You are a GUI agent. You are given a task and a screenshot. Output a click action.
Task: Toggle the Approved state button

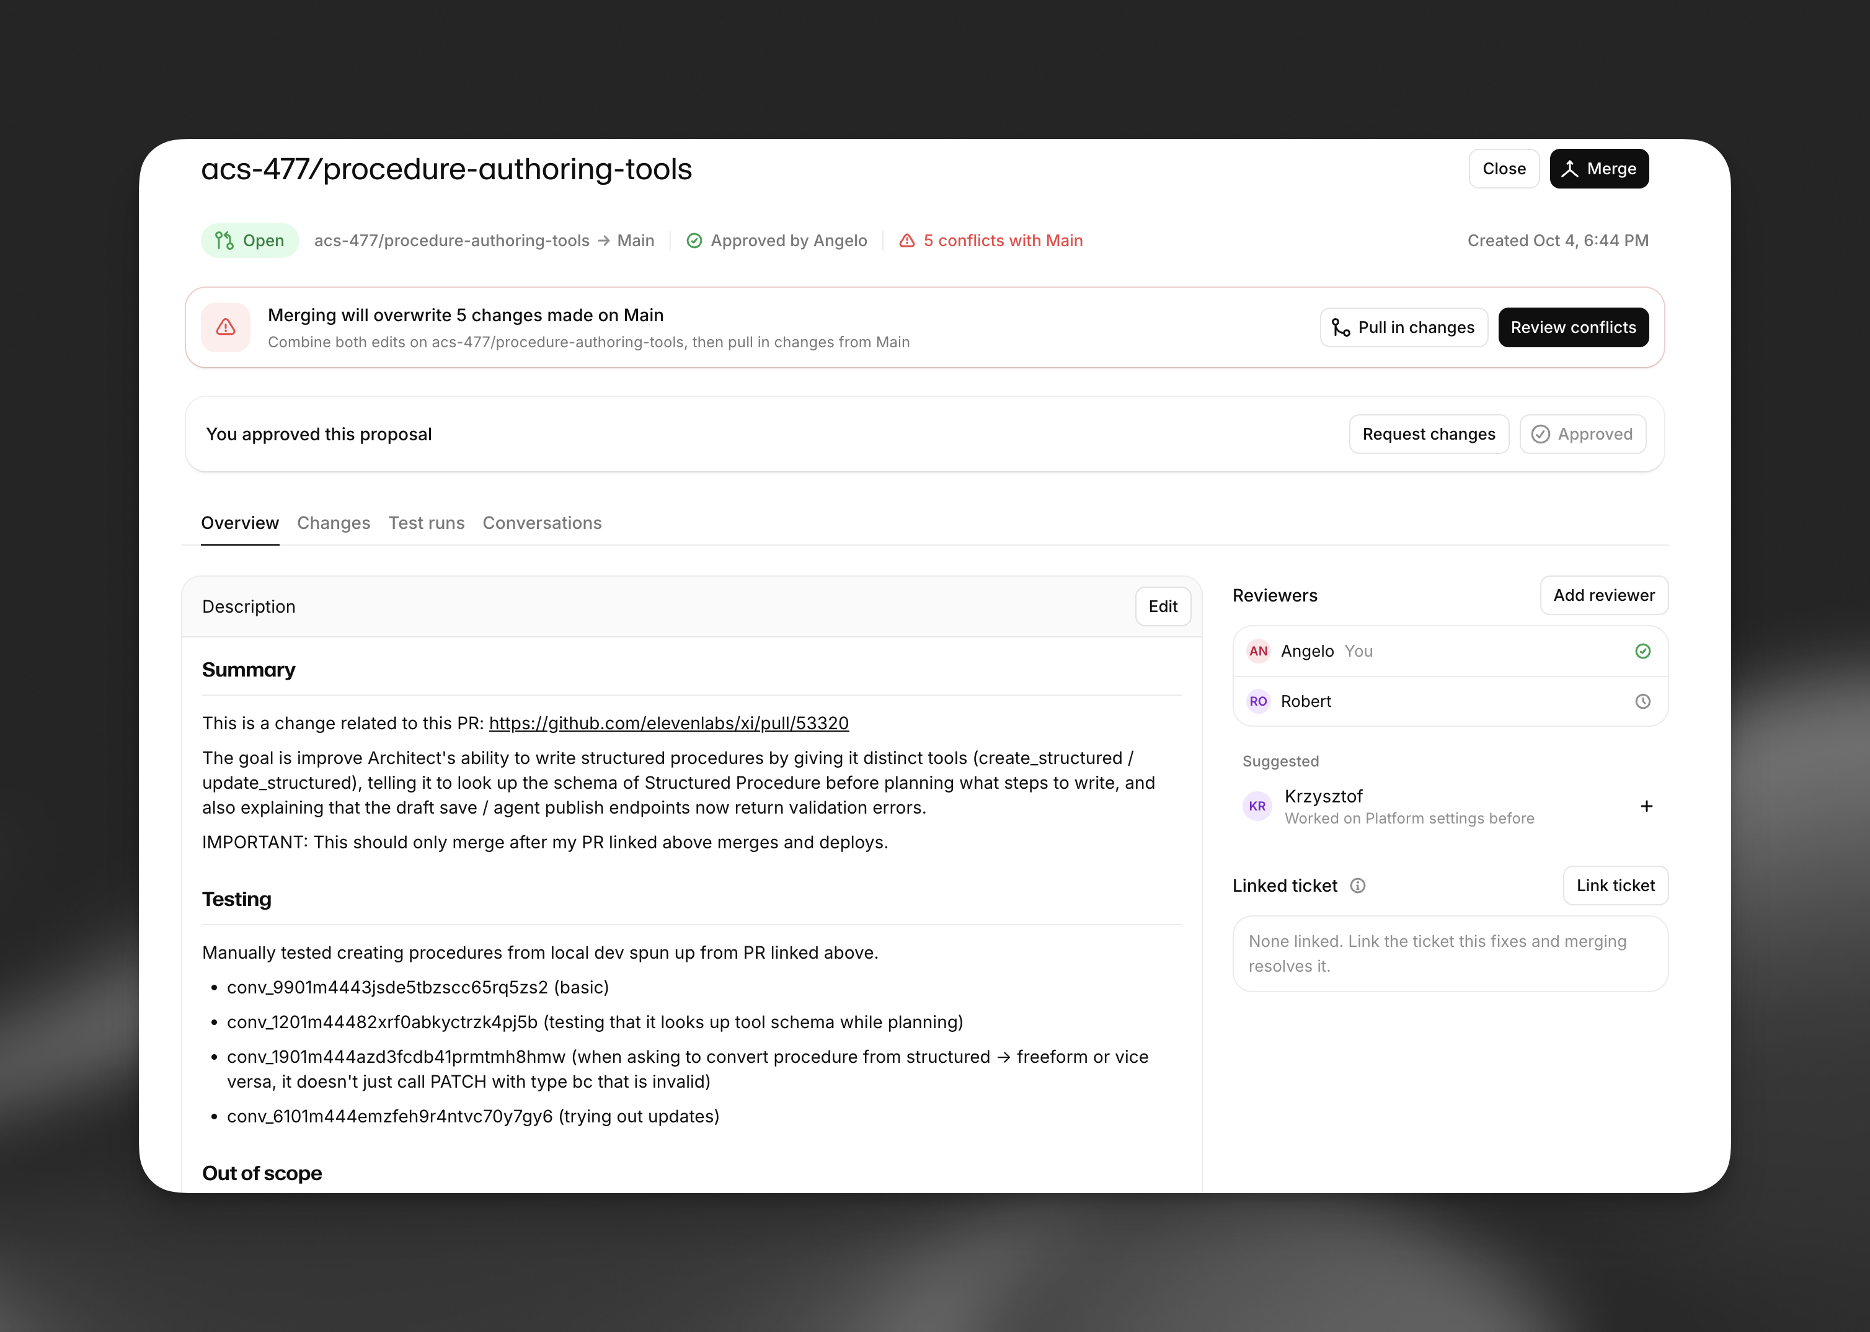click(x=1582, y=434)
